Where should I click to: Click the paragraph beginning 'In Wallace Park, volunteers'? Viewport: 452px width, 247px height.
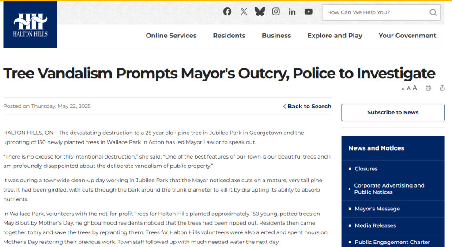[x=166, y=228]
